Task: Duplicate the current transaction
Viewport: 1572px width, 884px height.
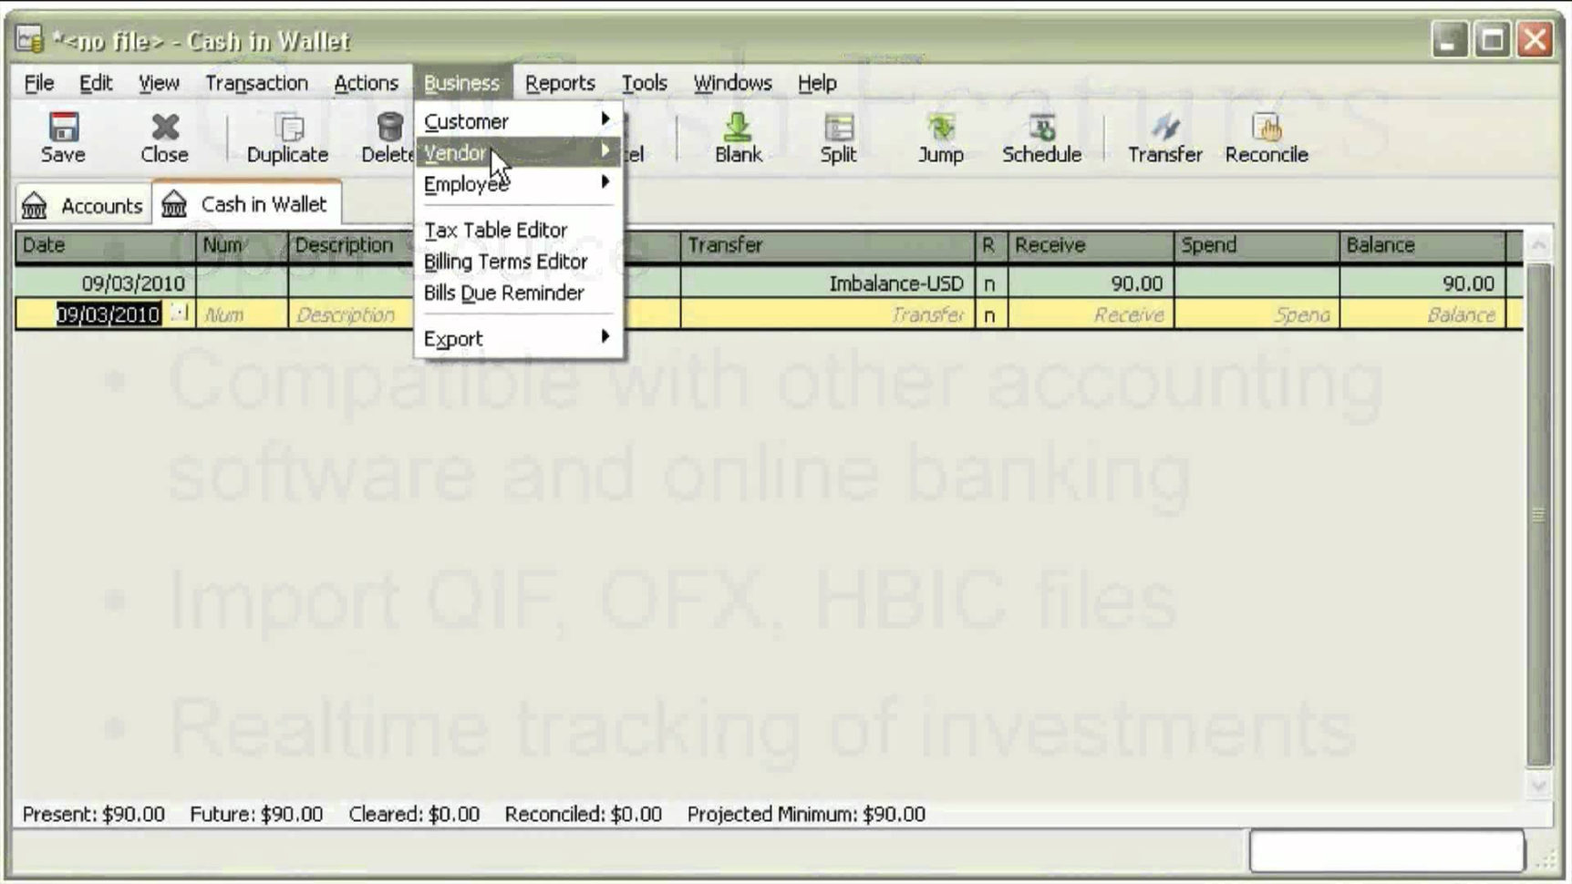Action: [285, 135]
